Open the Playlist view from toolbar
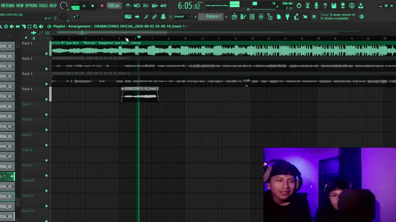 coord(234,17)
